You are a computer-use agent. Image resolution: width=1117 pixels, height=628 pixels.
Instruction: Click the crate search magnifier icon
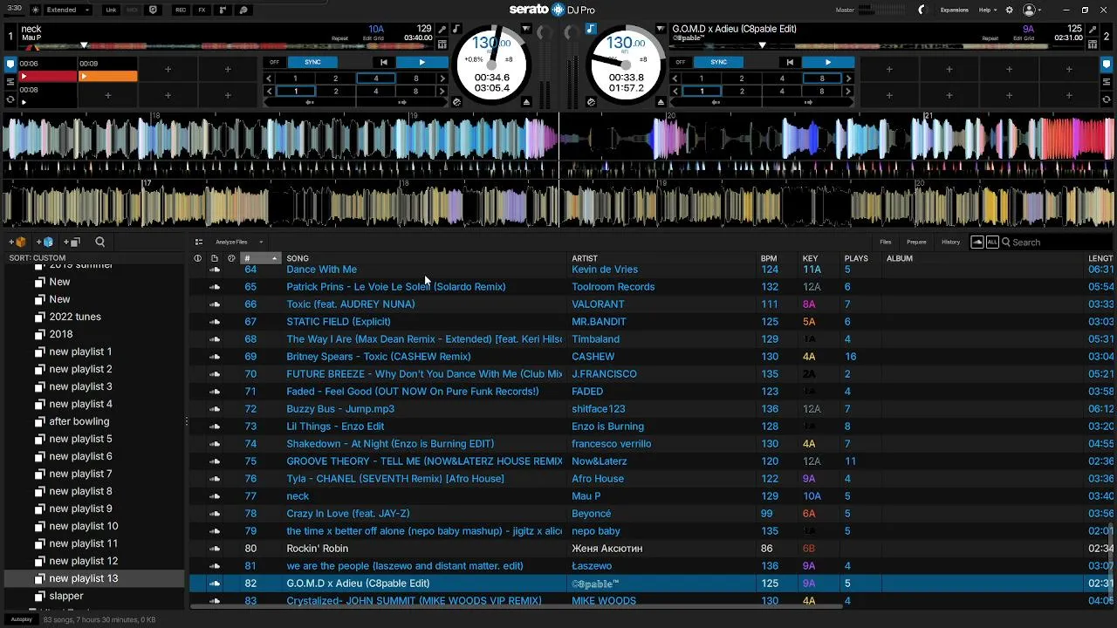coord(99,242)
